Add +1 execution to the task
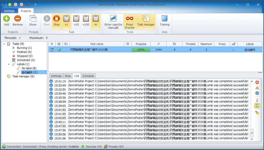Image resolution: width=264 pixels, height=150 pixels. pyautogui.click(x=66, y=22)
